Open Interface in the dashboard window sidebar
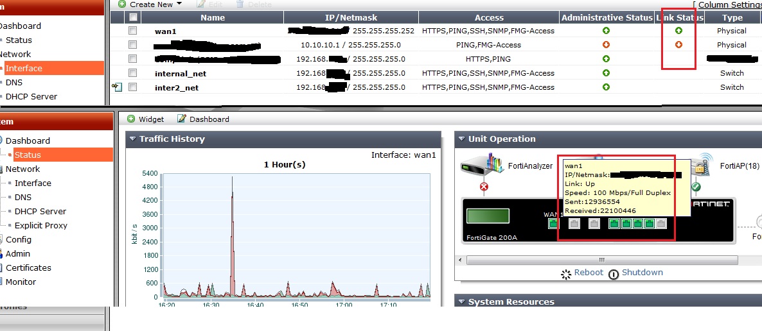The width and height of the screenshot is (762, 331). [x=33, y=183]
